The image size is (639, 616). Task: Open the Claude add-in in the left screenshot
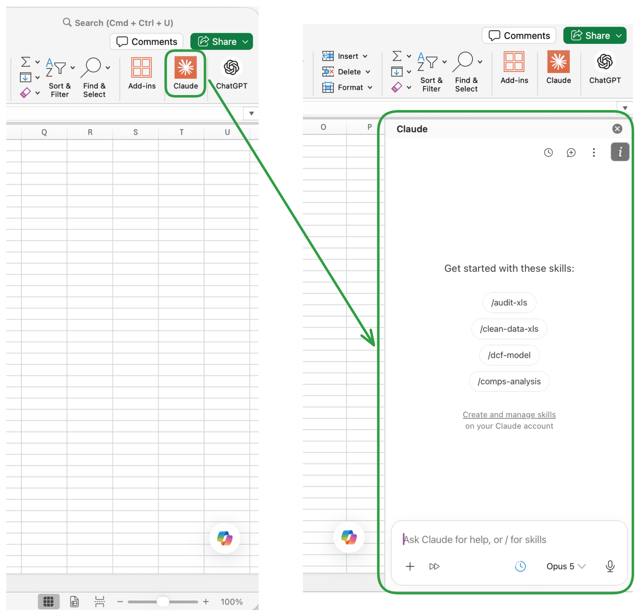click(186, 73)
